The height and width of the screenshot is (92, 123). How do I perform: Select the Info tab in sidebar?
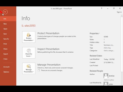click(x=8, y=19)
